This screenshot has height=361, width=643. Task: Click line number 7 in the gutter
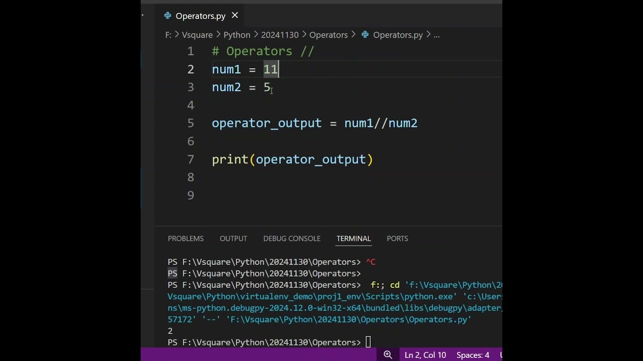[190, 159]
